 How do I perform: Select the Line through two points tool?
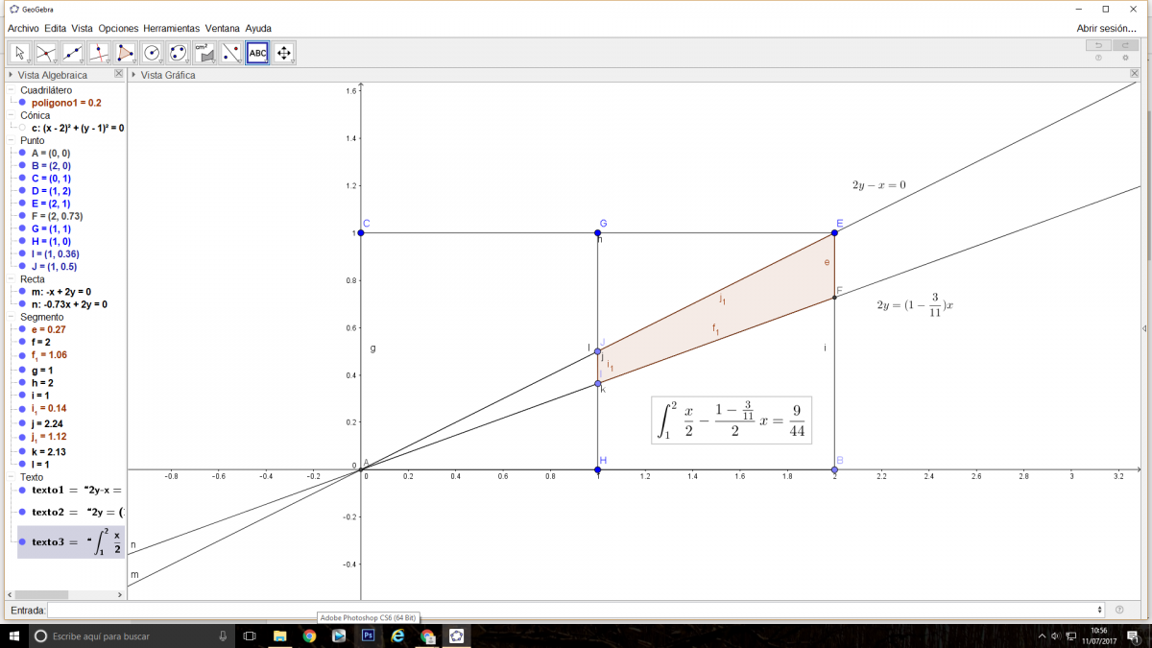(73, 53)
